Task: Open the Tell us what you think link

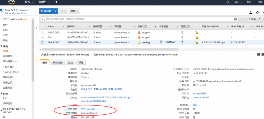Action: click(15, 13)
